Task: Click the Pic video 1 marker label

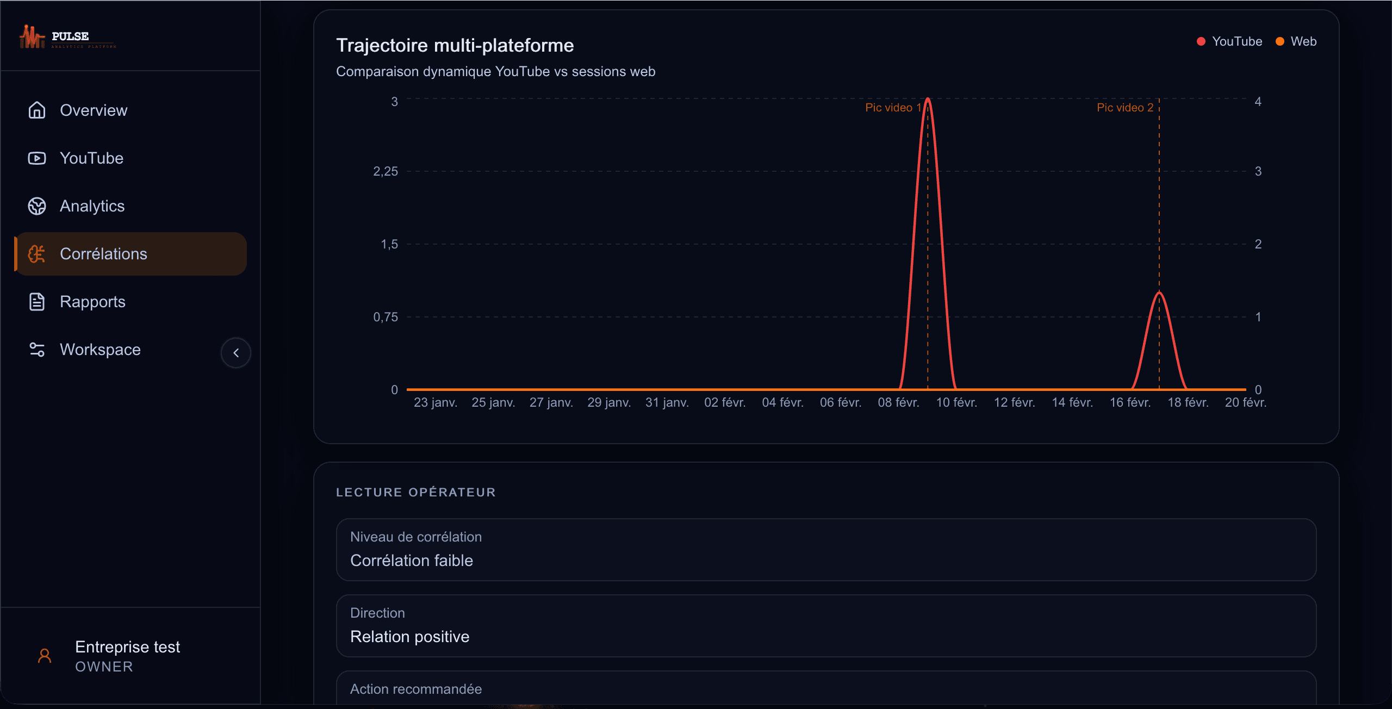Action: coord(893,108)
